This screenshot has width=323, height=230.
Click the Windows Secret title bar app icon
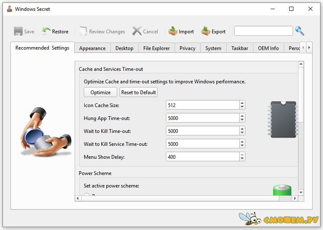[x=10, y=9]
